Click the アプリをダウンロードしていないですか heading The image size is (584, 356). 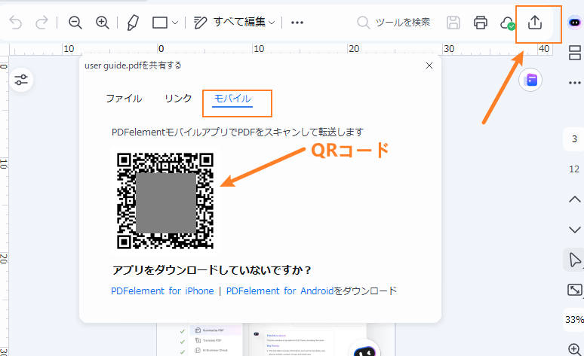211,269
